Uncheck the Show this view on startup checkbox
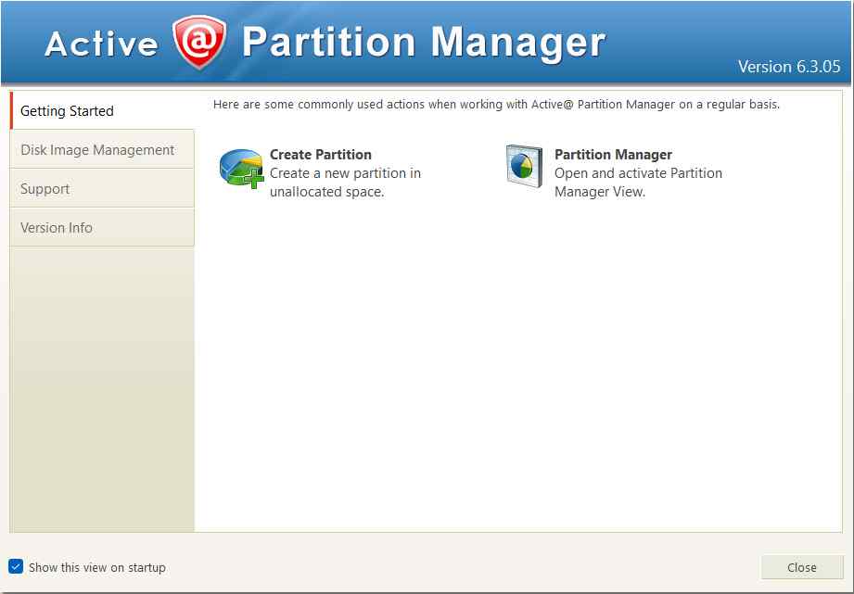854x594 pixels. [x=16, y=566]
